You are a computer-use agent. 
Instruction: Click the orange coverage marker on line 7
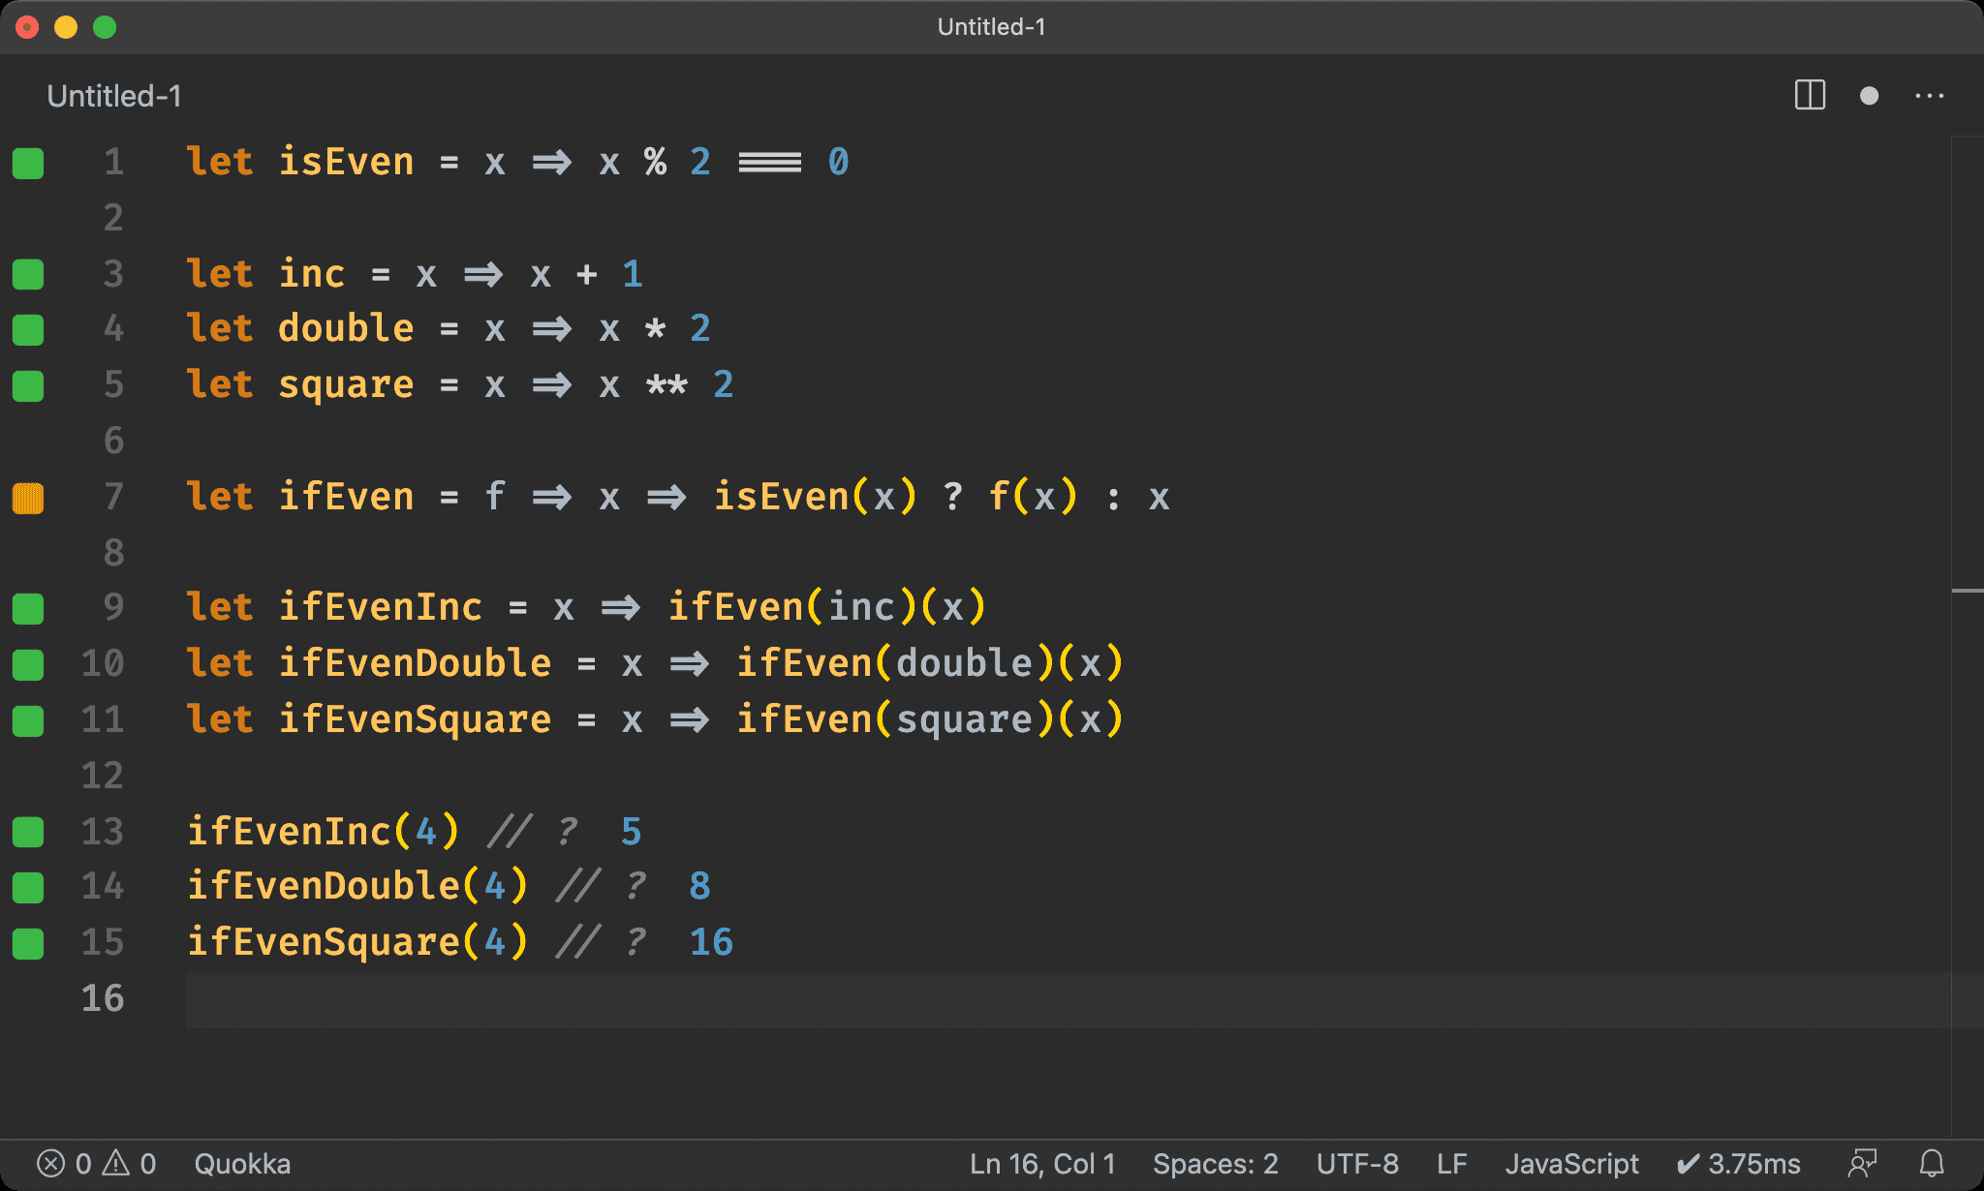pos(28,498)
